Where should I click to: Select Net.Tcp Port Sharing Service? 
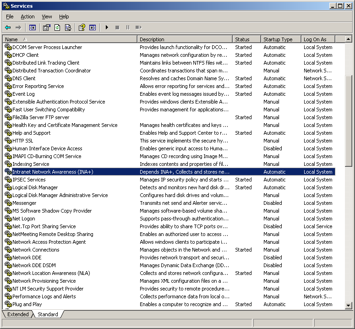tap(170, 226)
